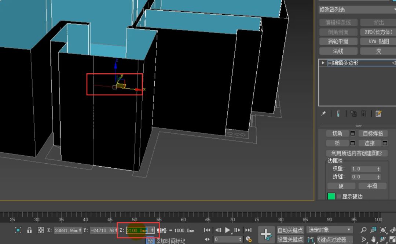Image resolution: width=396 pixels, height=244 pixels.
Task: Open Configure Modifier Sets icon
Action: pos(378,114)
